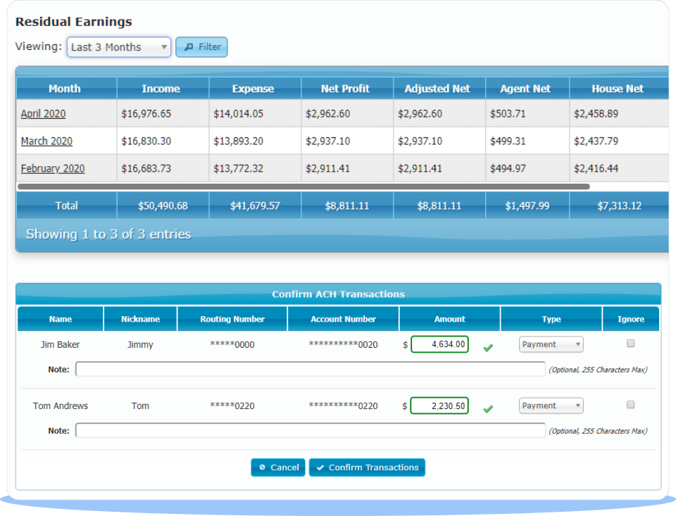Click the Account Number column header
The width and height of the screenshot is (676, 516).
click(x=343, y=319)
